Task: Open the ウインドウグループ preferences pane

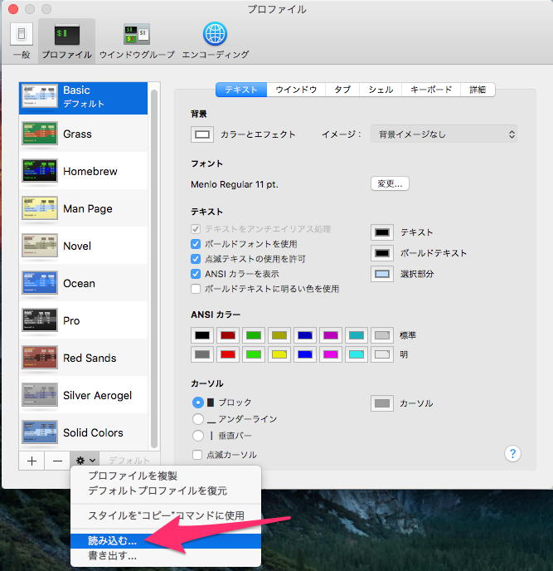Action: [137, 41]
